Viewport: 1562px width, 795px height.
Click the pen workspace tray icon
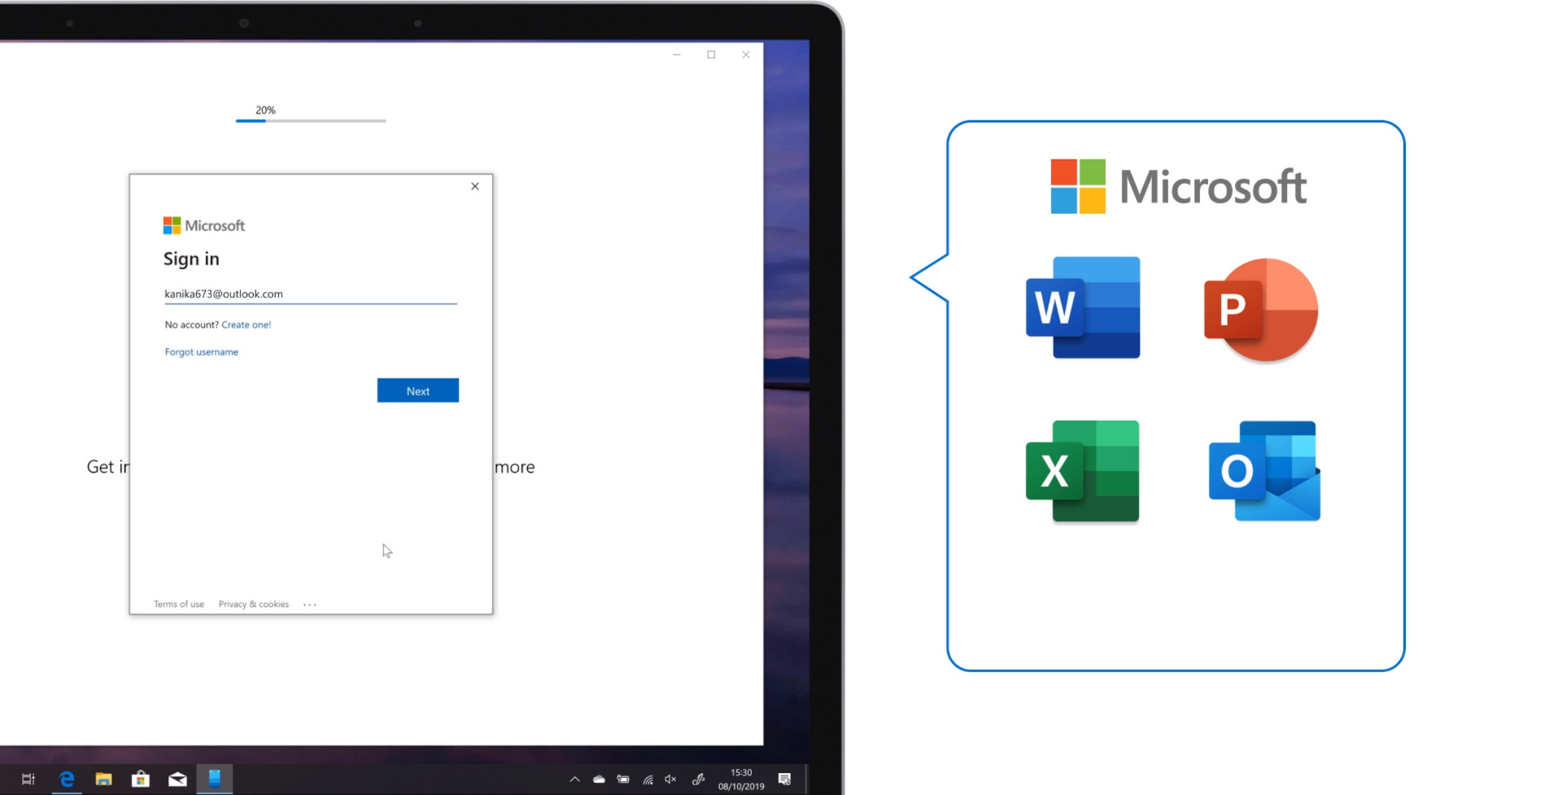tap(698, 779)
